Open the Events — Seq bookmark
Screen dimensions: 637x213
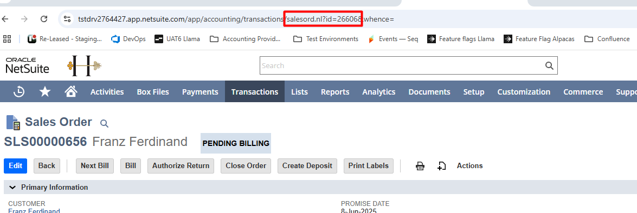[x=393, y=39]
